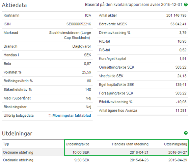Click the Omsättning/aktie SEK value 503,22
This screenshot has height=163, width=189.
click(181, 67)
